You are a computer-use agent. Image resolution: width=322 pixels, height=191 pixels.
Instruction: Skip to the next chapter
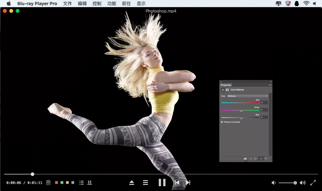tap(188, 182)
